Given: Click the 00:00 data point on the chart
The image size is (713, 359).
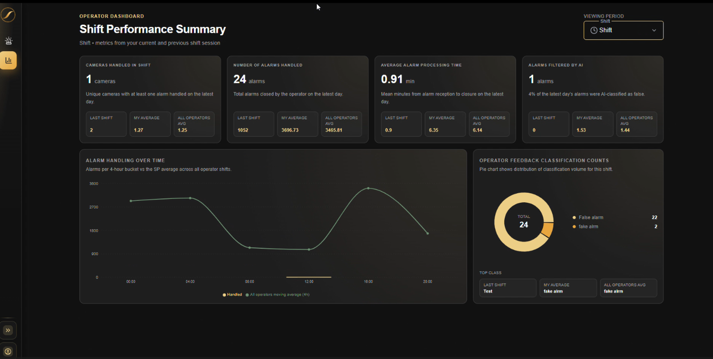Looking at the screenshot, I should (131, 201).
